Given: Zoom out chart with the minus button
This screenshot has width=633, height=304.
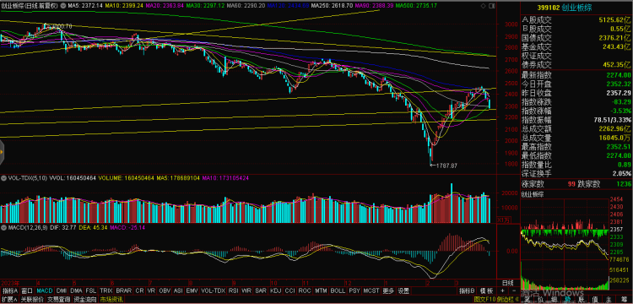Looking at the screenshot, I should coord(514,290).
